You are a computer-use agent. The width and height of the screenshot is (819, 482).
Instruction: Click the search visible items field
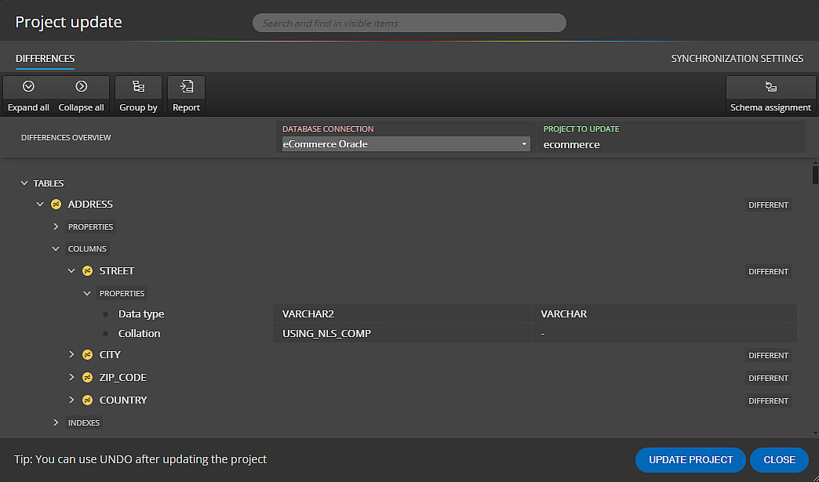tap(409, 23)
